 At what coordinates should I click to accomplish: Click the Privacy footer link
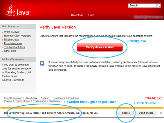8,101
